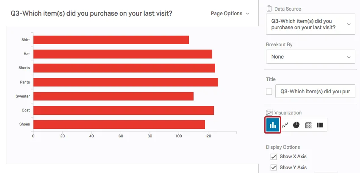360x173 pixels.
Task: Pick the breakdown bar visualization
Action: click(x=320, y=125)
